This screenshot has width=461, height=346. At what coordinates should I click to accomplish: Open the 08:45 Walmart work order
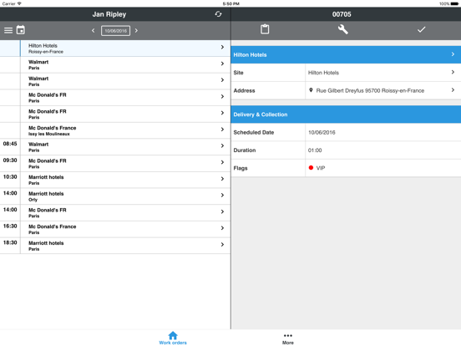click(115, 147)
